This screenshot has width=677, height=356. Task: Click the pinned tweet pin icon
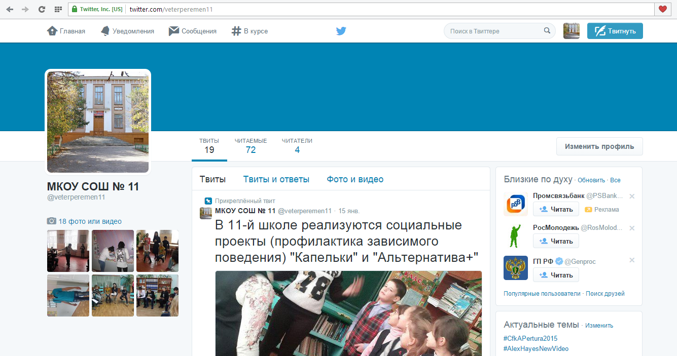point(208,201)
